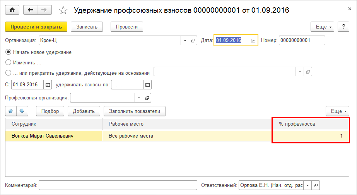
Task: Open the basis document record (disabled field)
Action: [308, 72]
